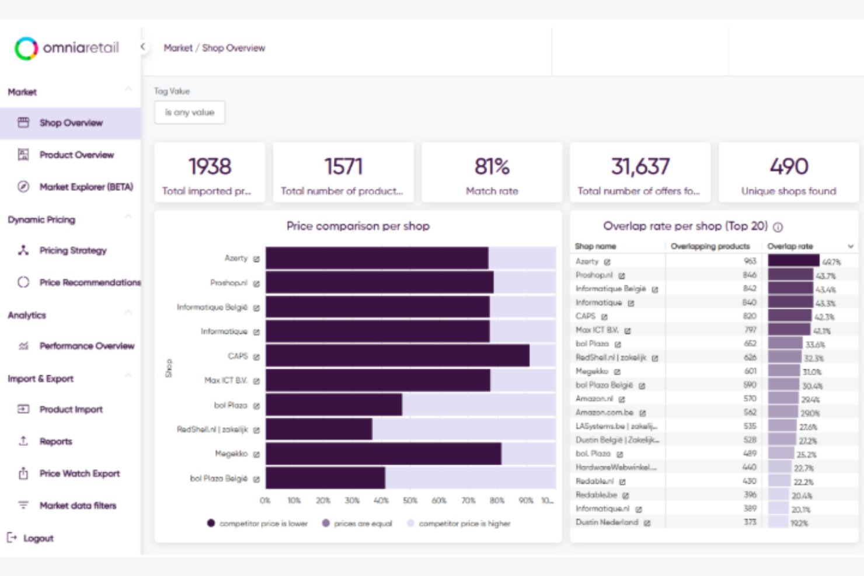Open Price Recommendations via its circular icon
The width and height of the screenshot is (864, 576).
tap(23, 282)
